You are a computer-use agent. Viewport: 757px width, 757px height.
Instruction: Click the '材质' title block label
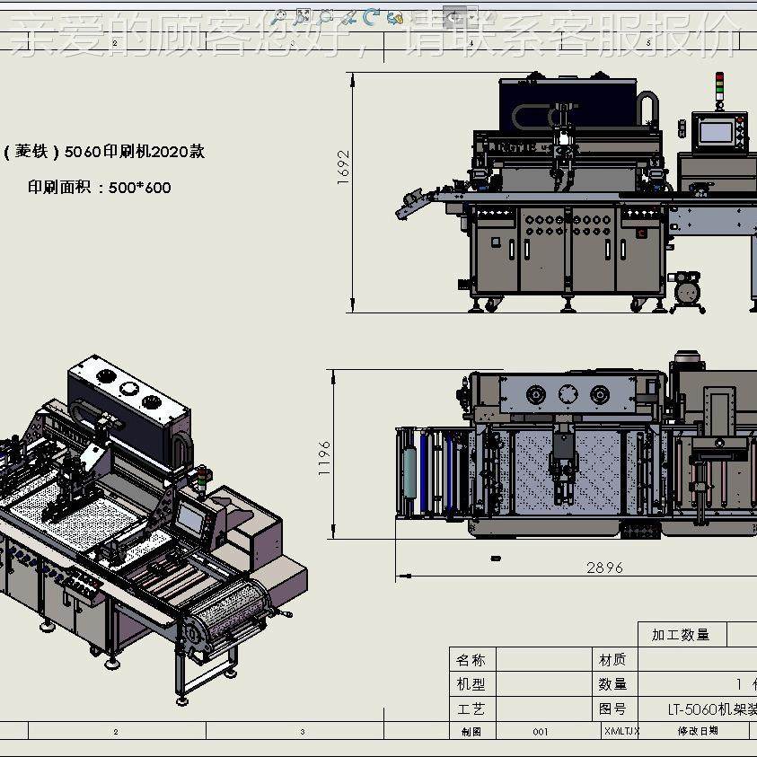point(613,659)
